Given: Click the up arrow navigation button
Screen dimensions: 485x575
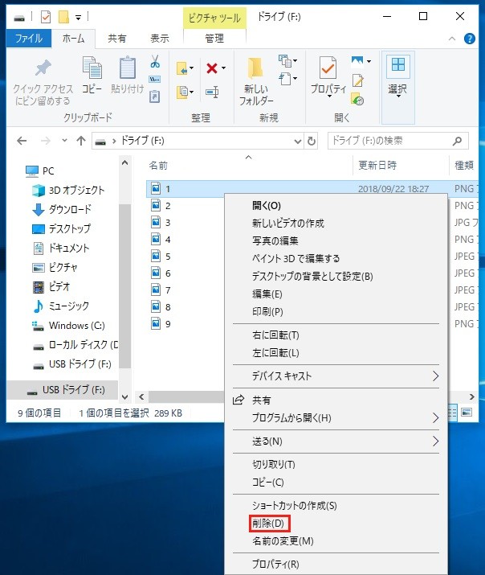Looking at the screenshot, I should [80, 141].
